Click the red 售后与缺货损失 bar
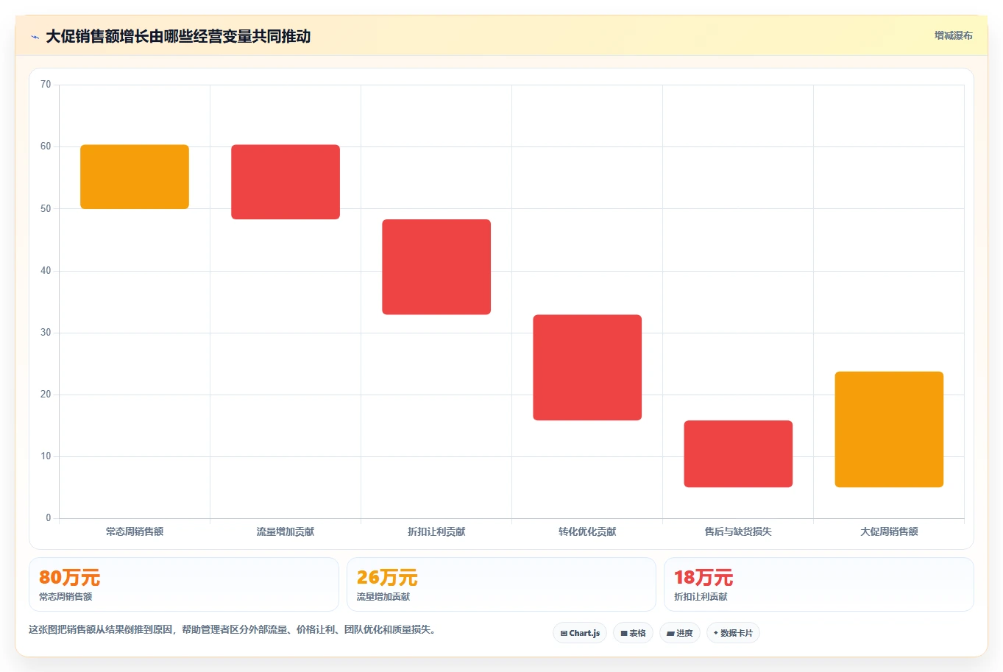The width and height of the screenshot is (1003, 672). click(x=738, y=454)
